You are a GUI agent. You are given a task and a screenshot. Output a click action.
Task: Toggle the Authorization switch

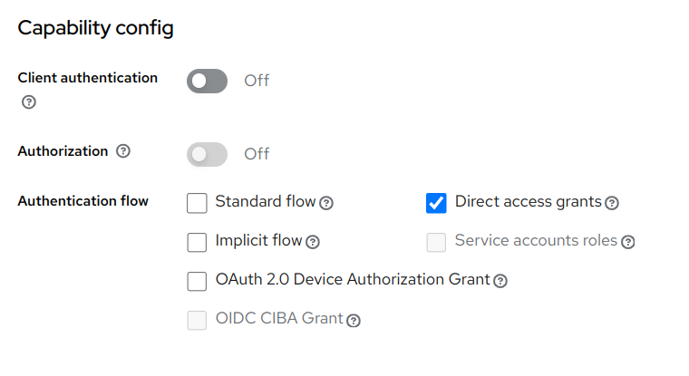pos(207,154)
